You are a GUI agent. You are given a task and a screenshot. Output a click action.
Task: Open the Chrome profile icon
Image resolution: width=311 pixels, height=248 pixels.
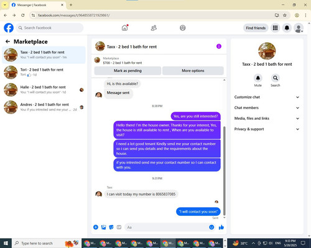tap(297, 15)
